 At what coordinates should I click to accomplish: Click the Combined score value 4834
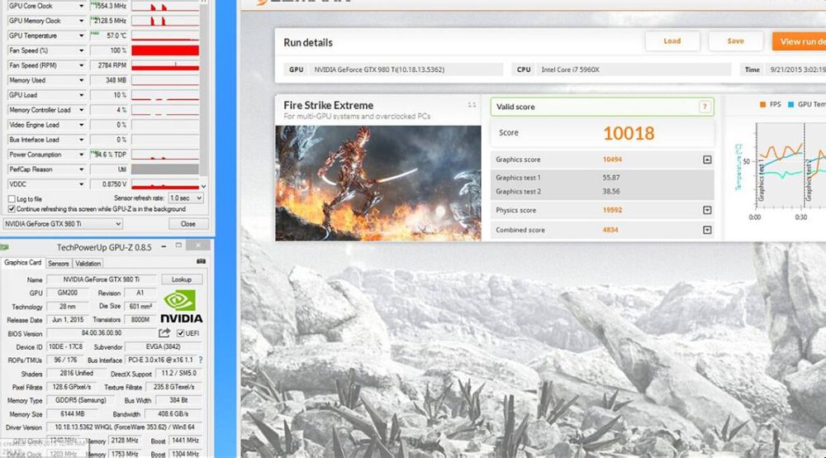[610, 231]
